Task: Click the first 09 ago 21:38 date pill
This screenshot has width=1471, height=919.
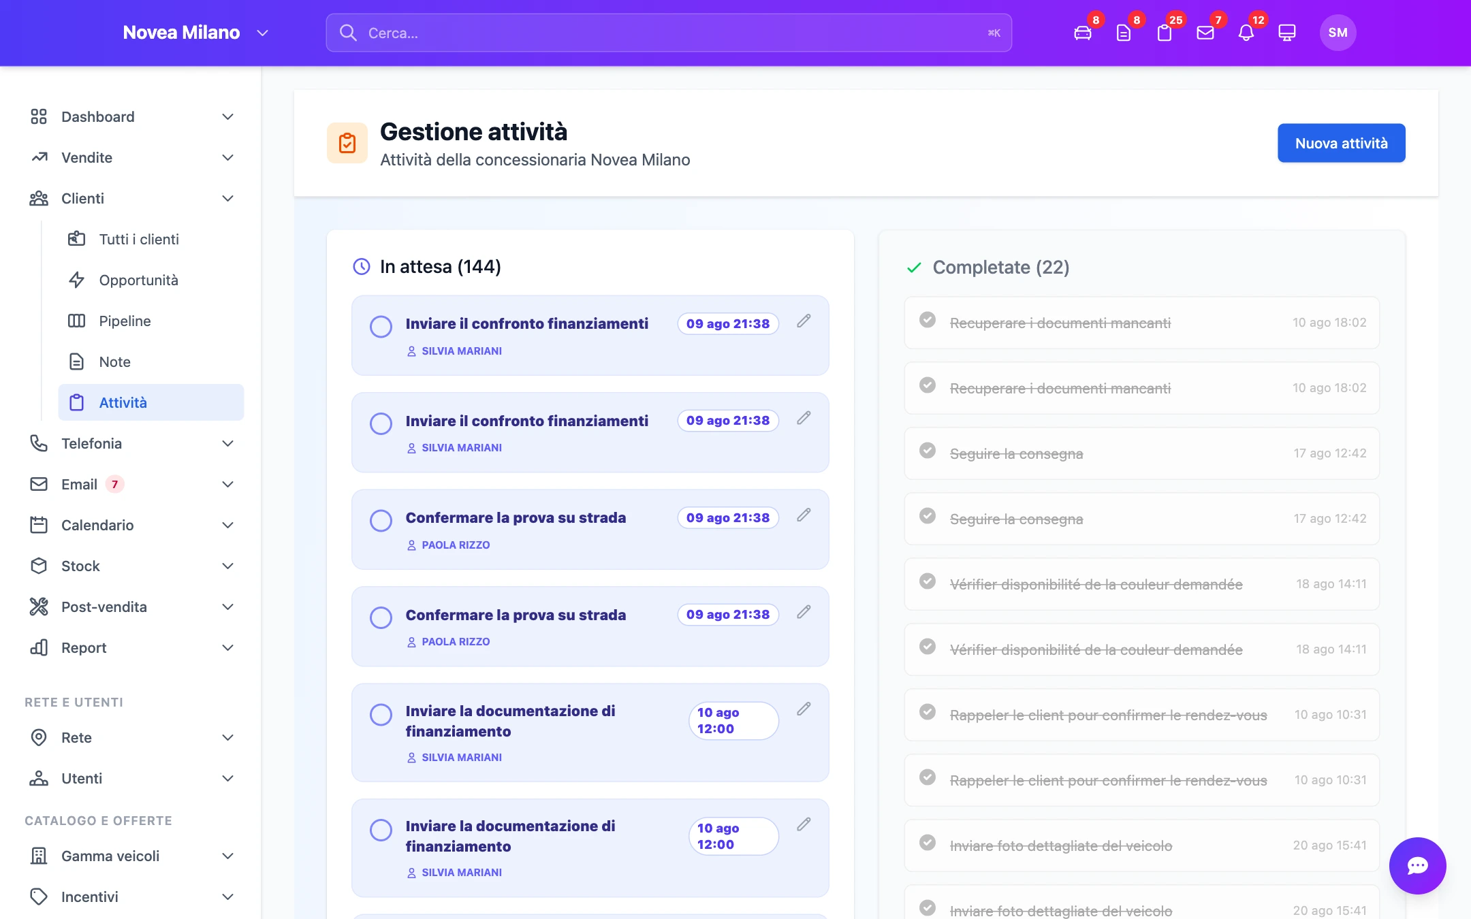Action: 728,324
